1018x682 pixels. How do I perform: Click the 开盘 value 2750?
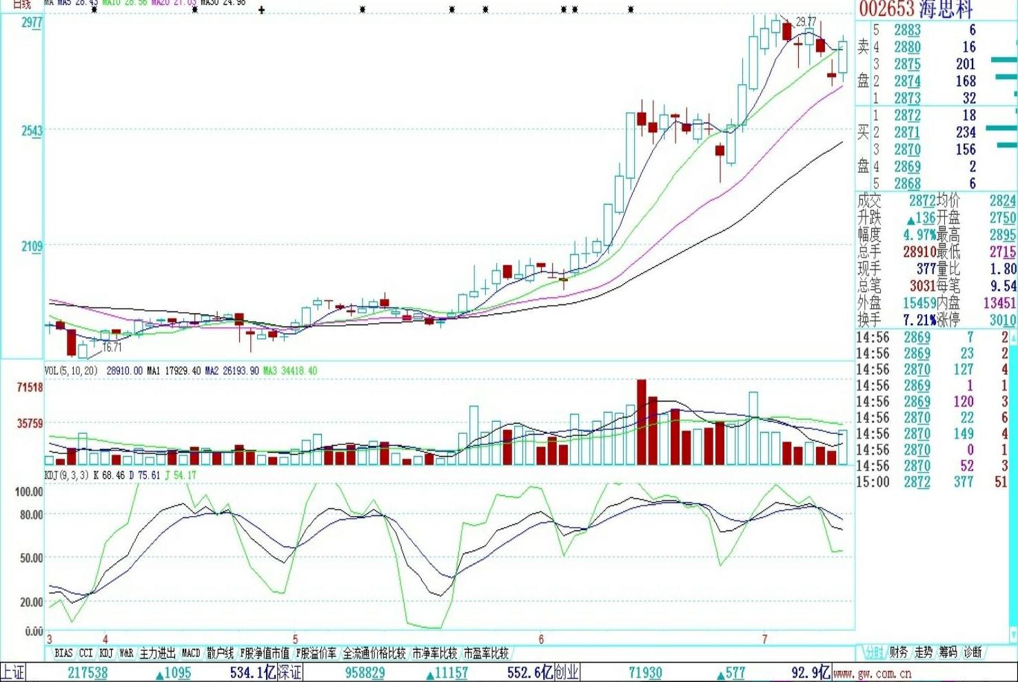point(1003,218)
